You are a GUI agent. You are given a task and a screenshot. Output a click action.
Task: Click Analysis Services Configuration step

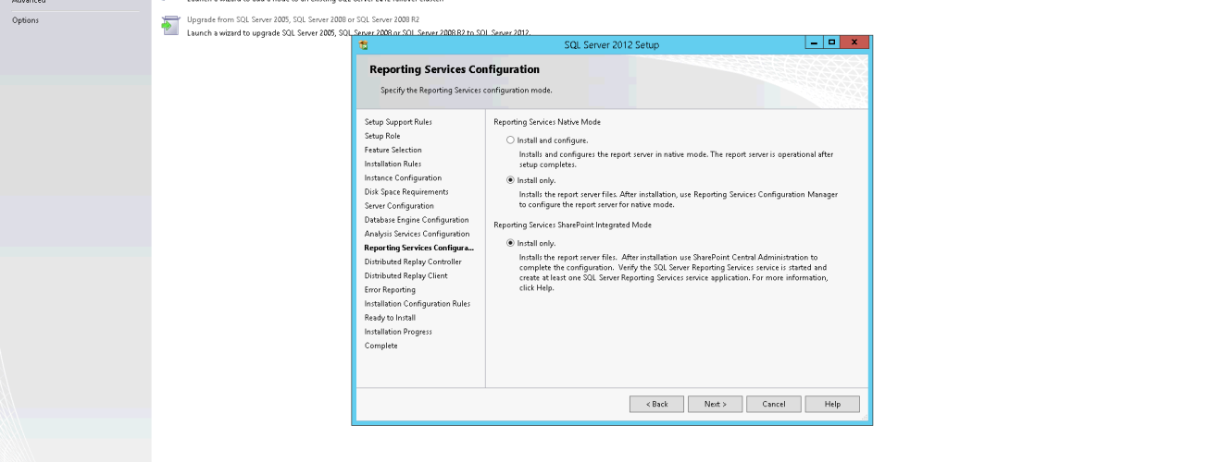(x=417, y=234)
